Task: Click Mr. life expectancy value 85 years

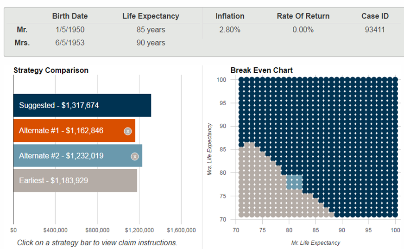Action: pyautogui.click(x=151, y=30)
